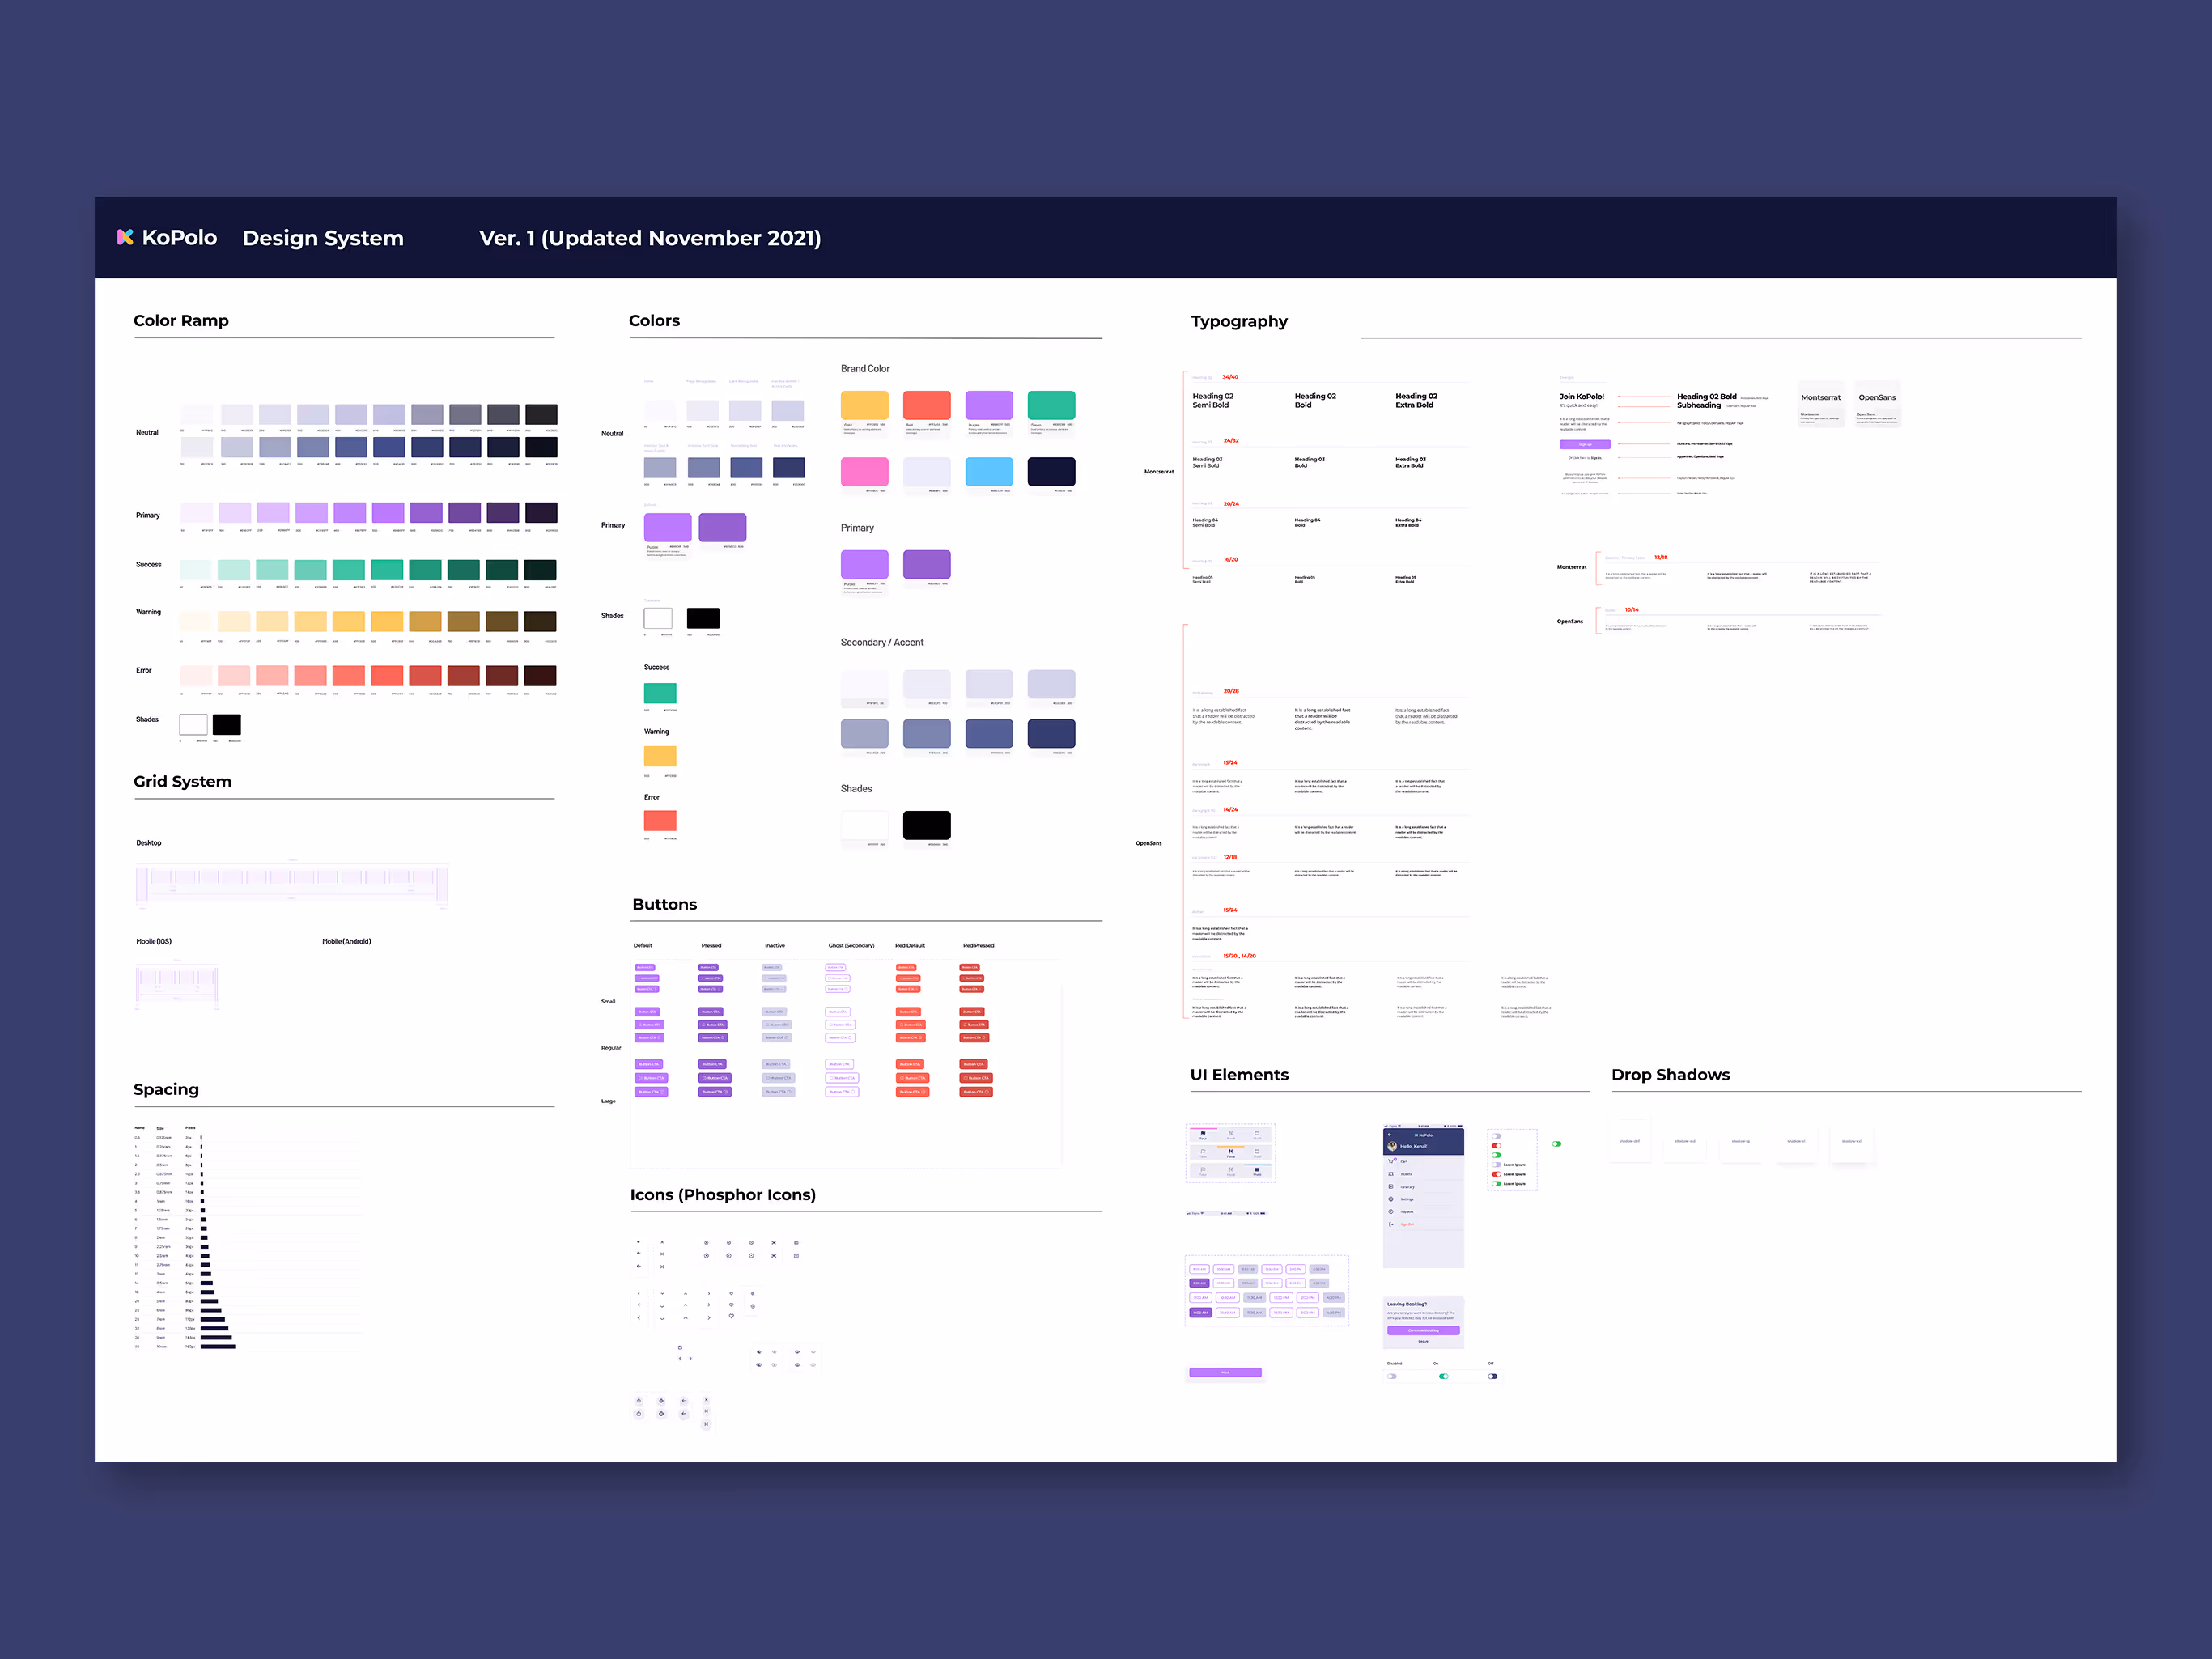Toggle the switch labeled Disabled
The height and width of the screenshot is (1659, 2212).
pos(1392,1376)
